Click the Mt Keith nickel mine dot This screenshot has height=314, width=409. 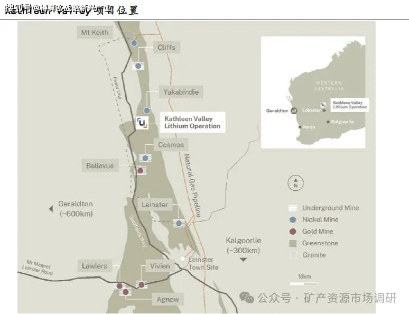[134, 43]
